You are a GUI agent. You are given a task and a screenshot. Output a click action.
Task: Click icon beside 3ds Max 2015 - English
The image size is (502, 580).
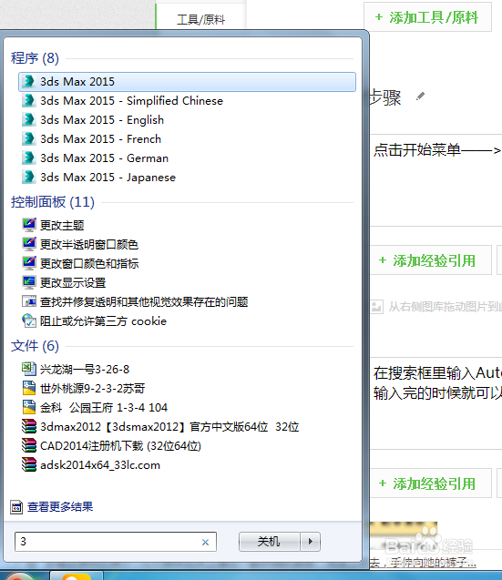[28, 120]
